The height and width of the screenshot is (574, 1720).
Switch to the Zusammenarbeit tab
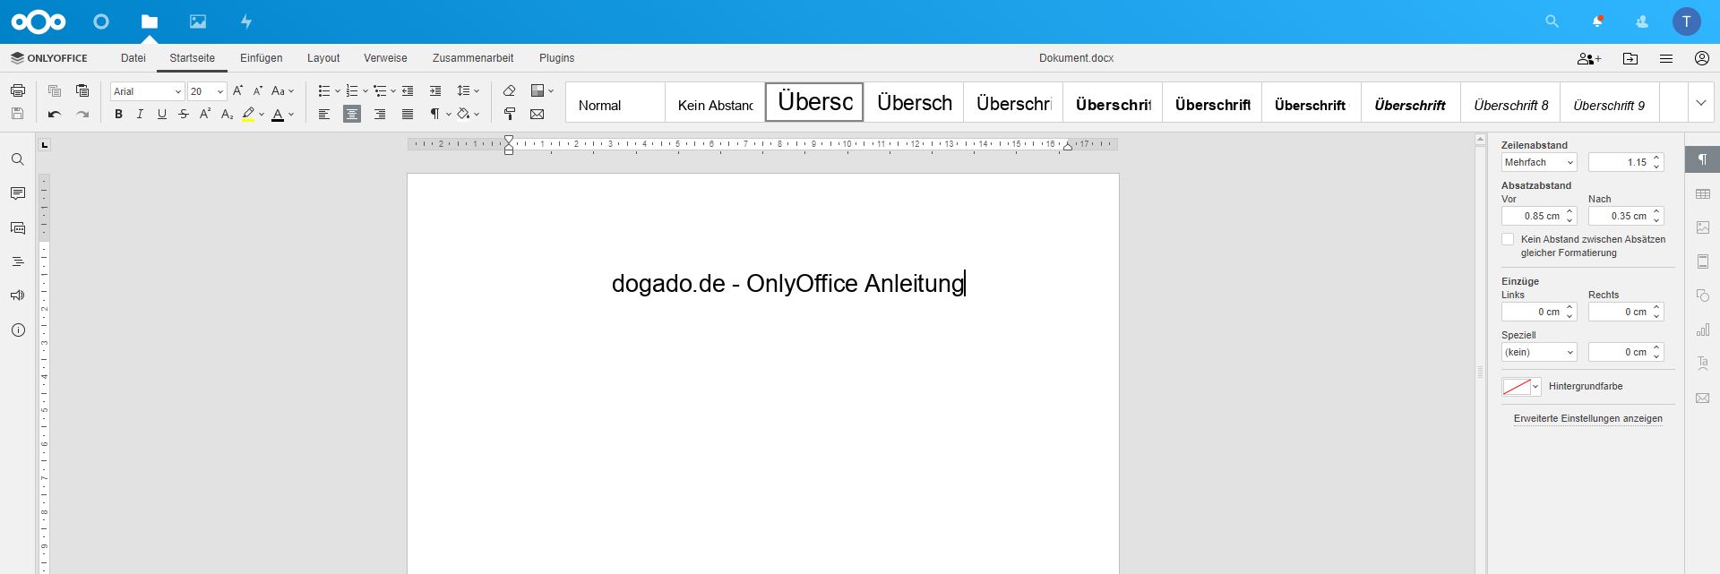tap(473, 58)
